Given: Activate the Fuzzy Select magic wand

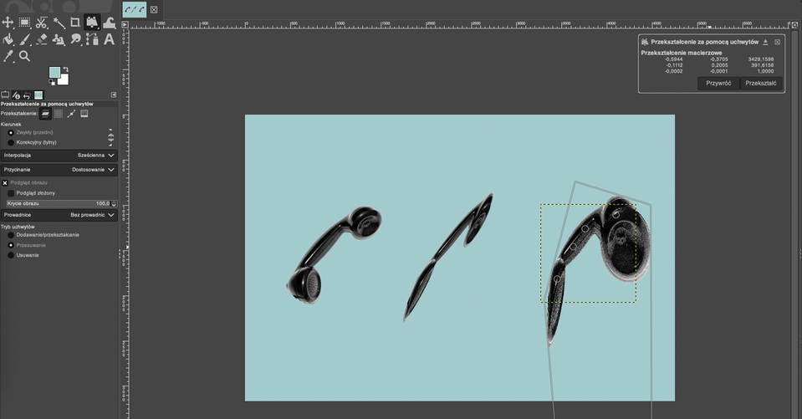Looking at the screenshot, I should (x=59, y=23).
